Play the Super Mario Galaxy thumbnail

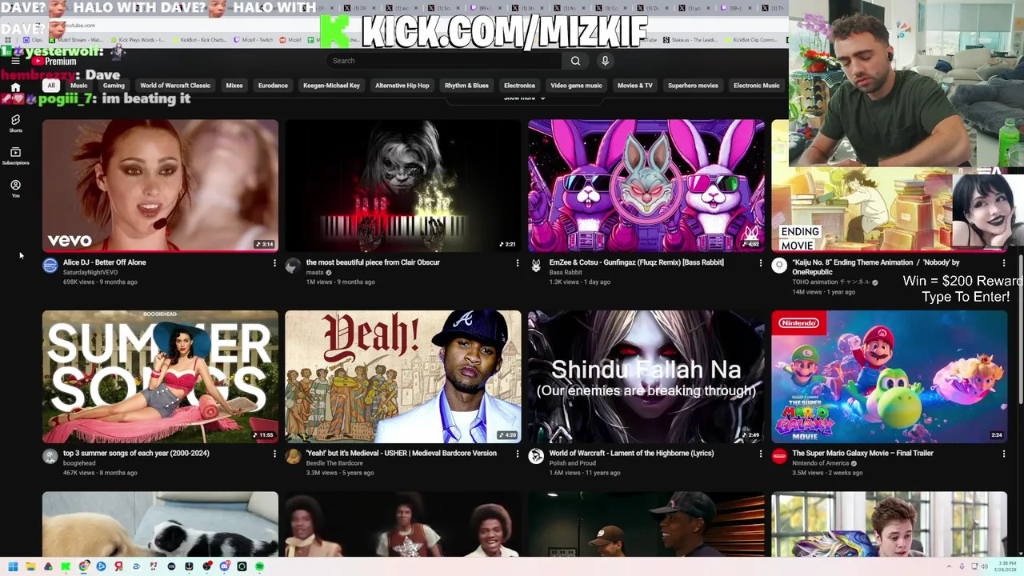(890, 377)
